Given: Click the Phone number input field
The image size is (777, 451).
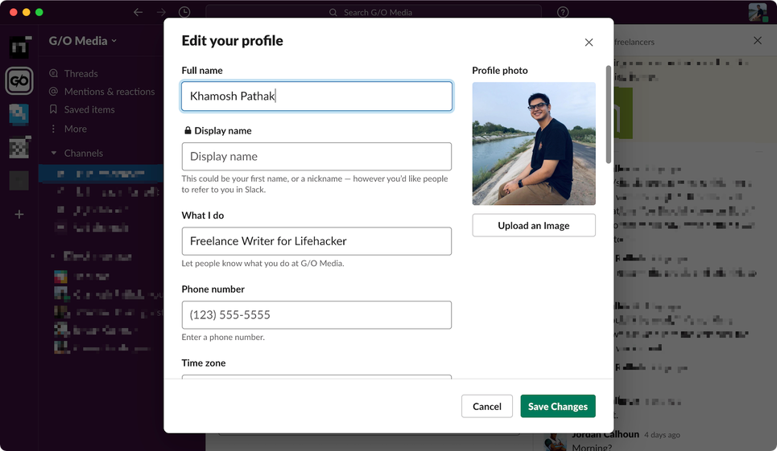Looking at the screenshot, I should click(x=316, y=315).
